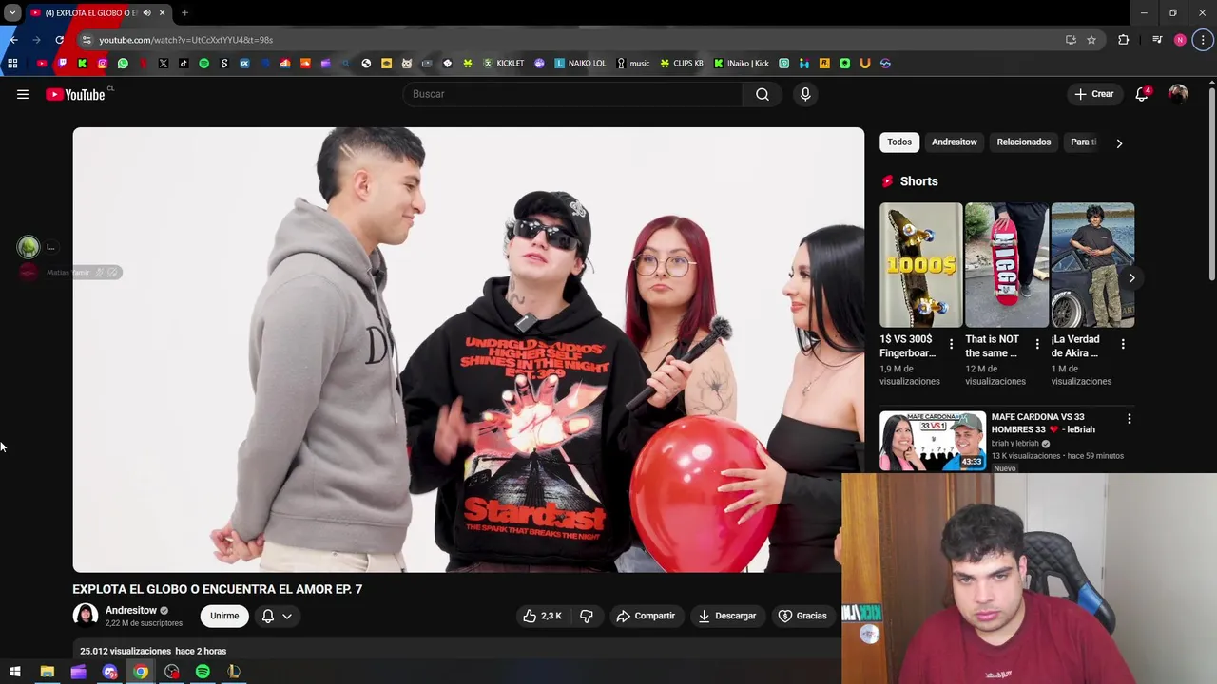Viewport: 1217px width, 684px height.
Task: Share the video via Compartir
Action: [646, 616]
